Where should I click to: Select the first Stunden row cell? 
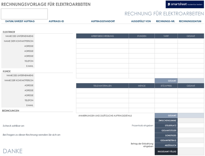click(142, 41)
